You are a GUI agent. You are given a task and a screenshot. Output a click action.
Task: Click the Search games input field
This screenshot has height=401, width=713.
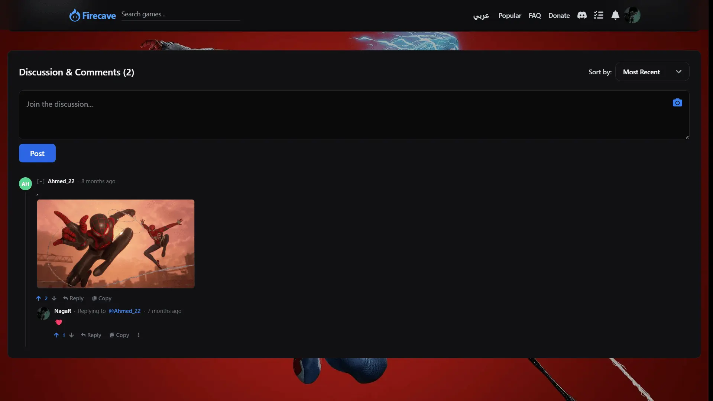point(181,14)
